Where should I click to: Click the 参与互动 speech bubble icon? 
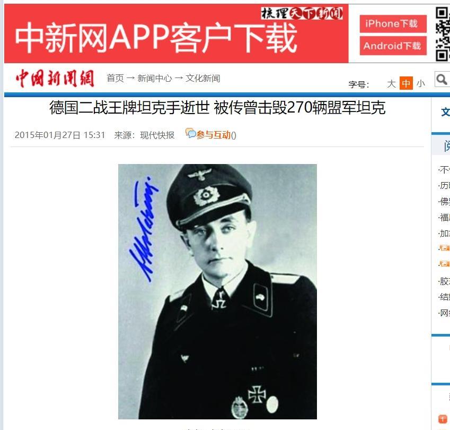click(190, 133)
